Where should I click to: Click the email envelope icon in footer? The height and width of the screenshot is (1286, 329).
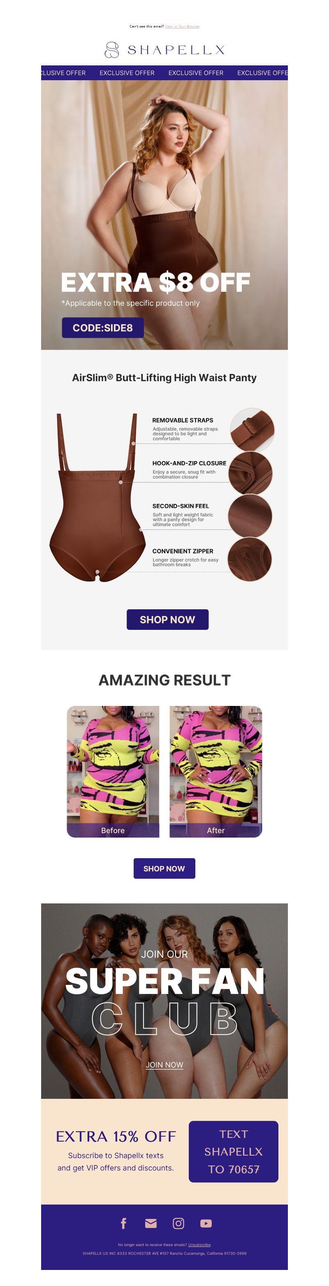pos(151,1223)
